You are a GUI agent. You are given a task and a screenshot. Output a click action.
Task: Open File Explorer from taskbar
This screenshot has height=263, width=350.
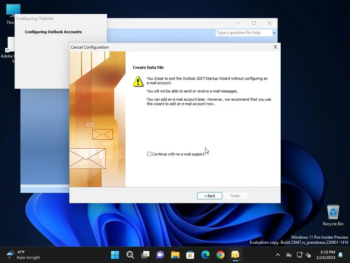pyautogui.click(x=175, y=255)
